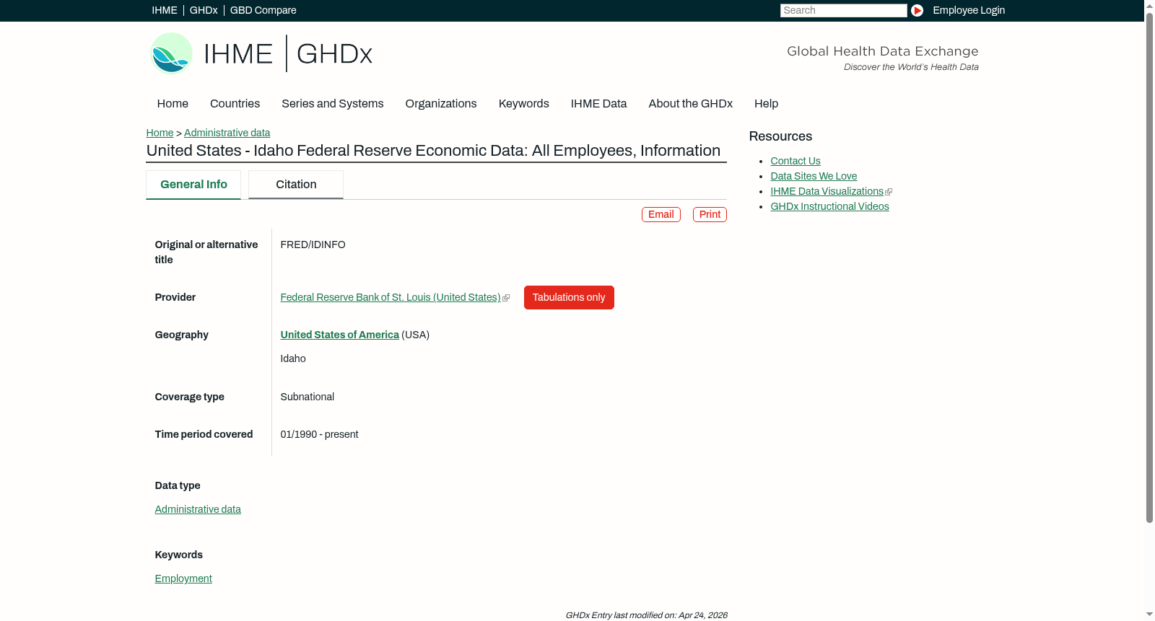Click the external link icon beside Federal Reserve Bank

tap(506, 298)
